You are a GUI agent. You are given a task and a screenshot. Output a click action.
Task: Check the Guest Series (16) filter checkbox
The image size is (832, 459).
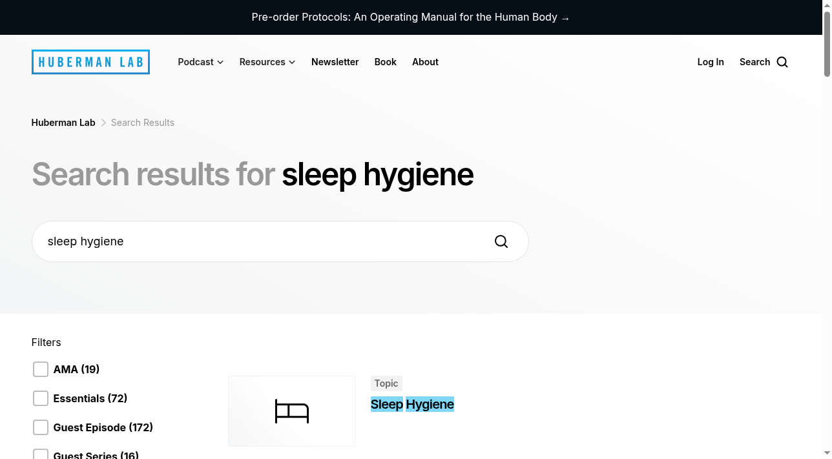41,454
